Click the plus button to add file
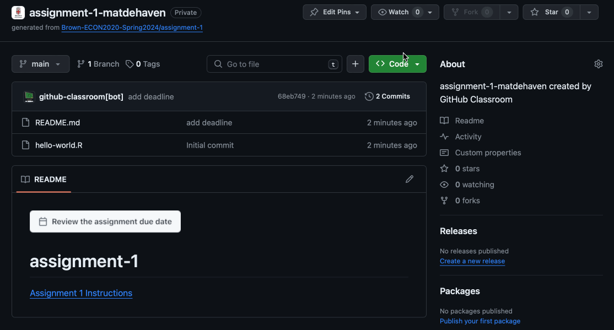This screenshot has height=330, width=614. coord(355,64)
